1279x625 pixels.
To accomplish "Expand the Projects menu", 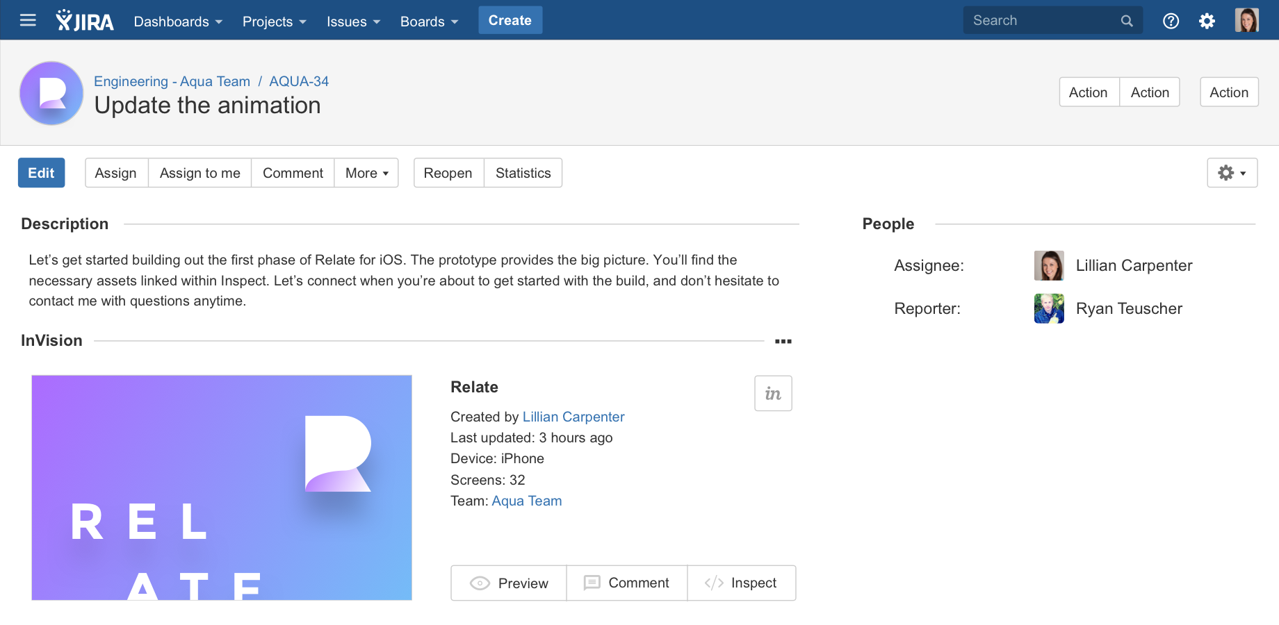I will pos(274,22).
